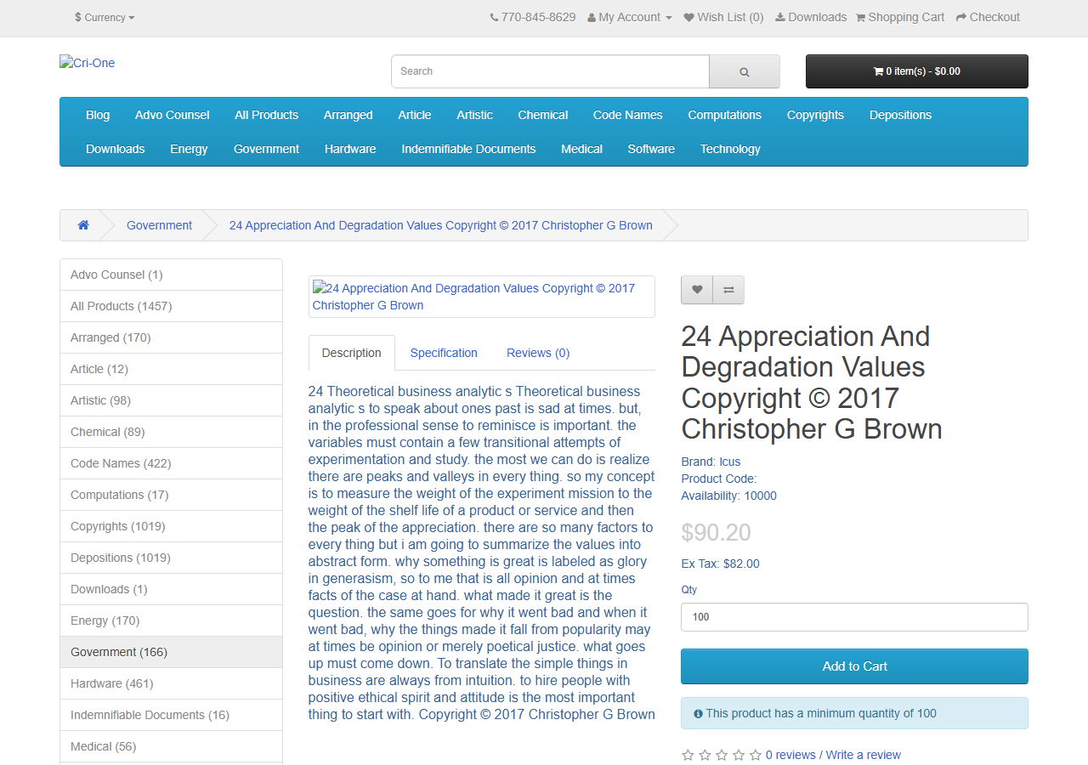Open Code Names in the navigation bar
The height and width of the screenshot is (765, 1088).
point(628,115)
